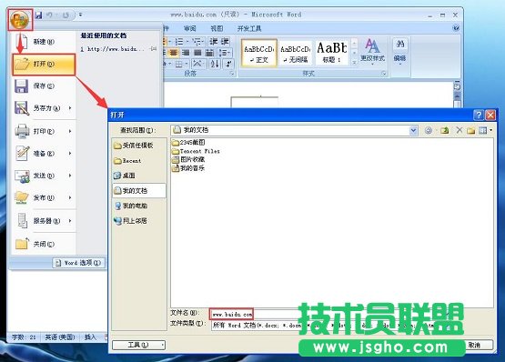This screenshot has height=362, width=505.
Task: Click the Undo icon in quick access toolbar
Action: tap(49, 15)
